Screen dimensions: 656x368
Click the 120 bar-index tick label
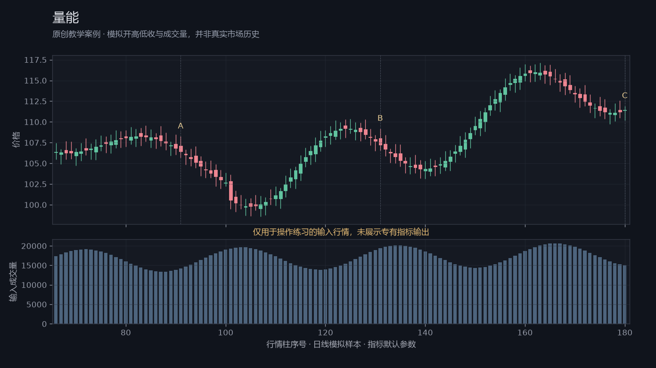click(326, 332)
